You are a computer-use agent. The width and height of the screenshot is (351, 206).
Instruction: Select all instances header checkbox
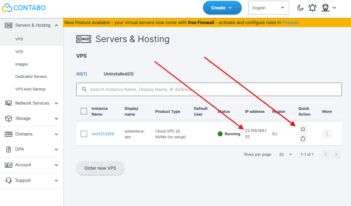[x=84, y=111]
